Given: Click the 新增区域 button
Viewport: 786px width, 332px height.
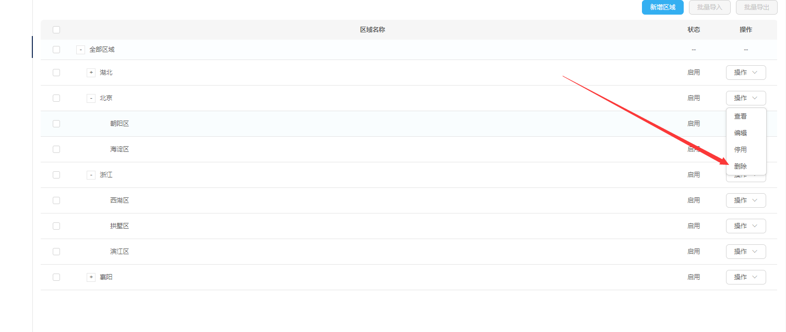Looking at the screenshot, I should click(662, 7).
